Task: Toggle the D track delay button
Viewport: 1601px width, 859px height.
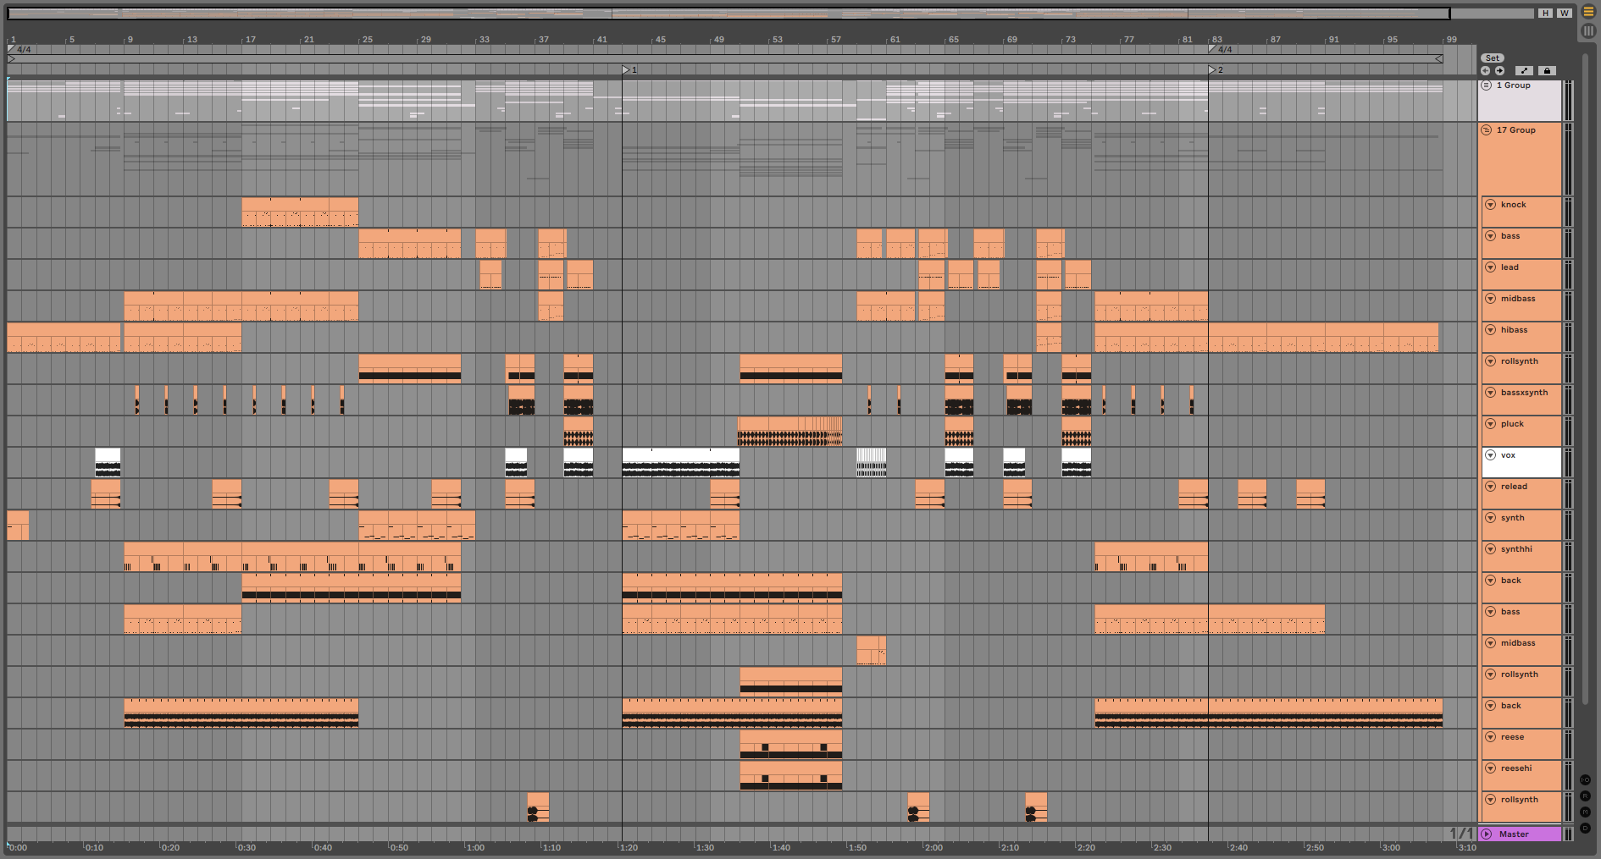Action: [x=1585, y=829]
